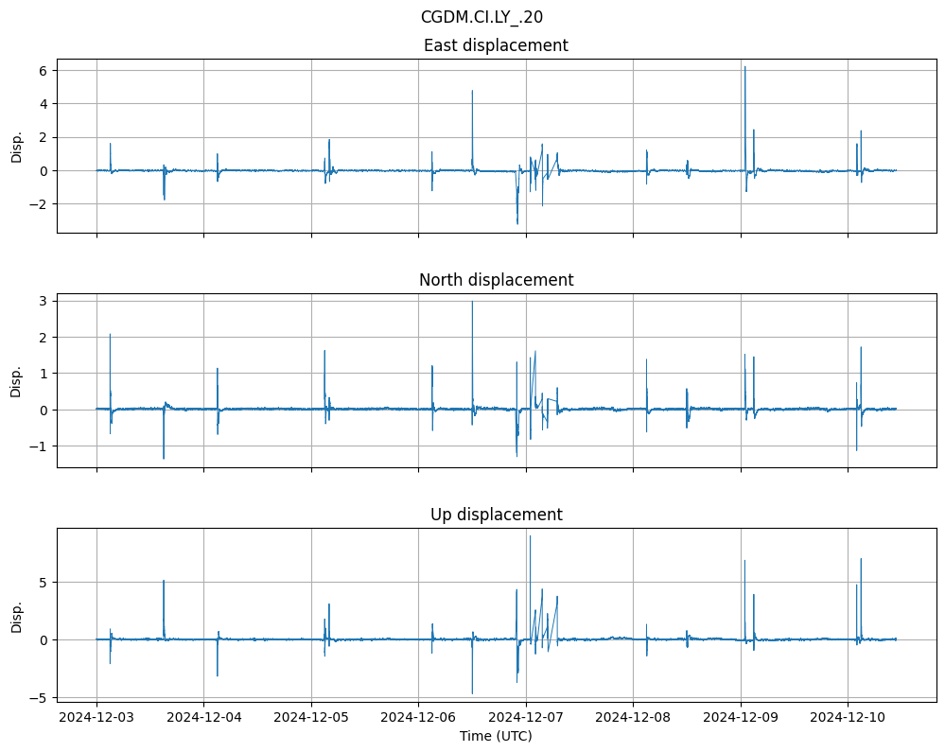Click the tallest spike peak in Up plot

530,536
